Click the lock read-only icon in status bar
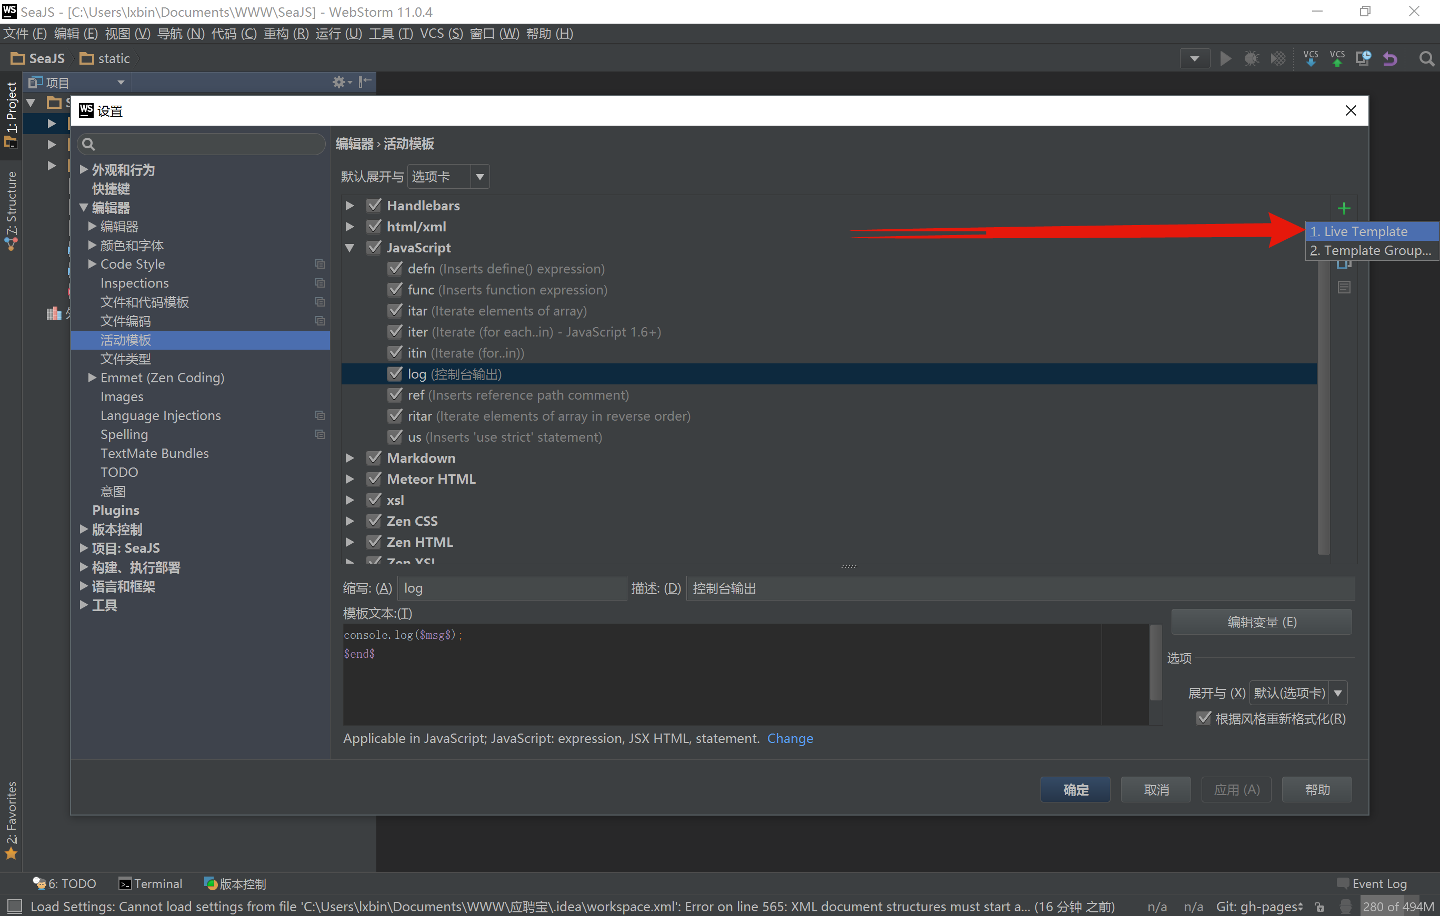This screenshot has height=916, width=1440. click(x=1320, y=907)
